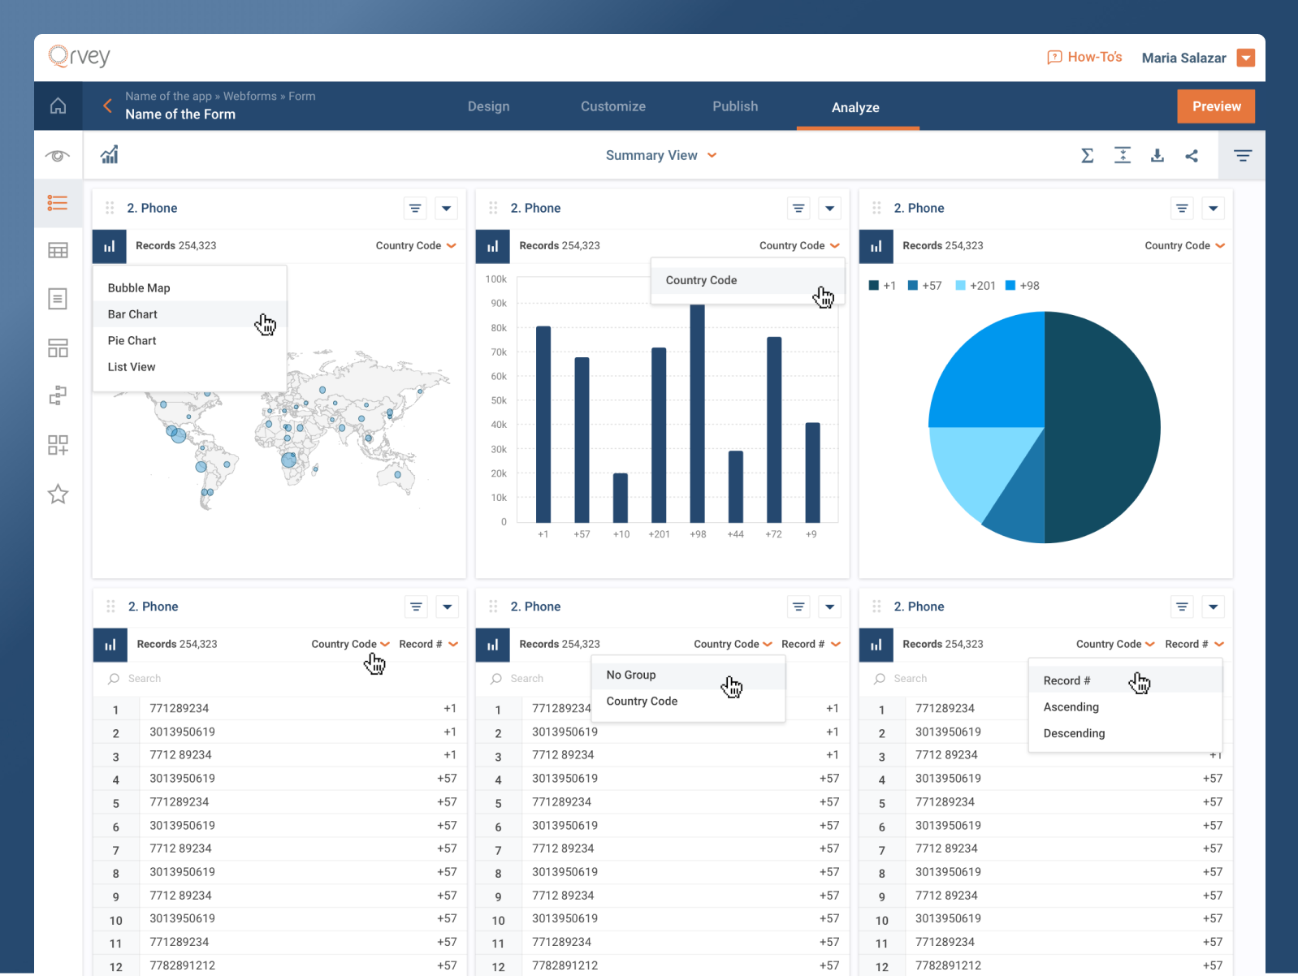
Task: Open options arrow on bubble map Phone card
Action: click(x=446, y=209)
